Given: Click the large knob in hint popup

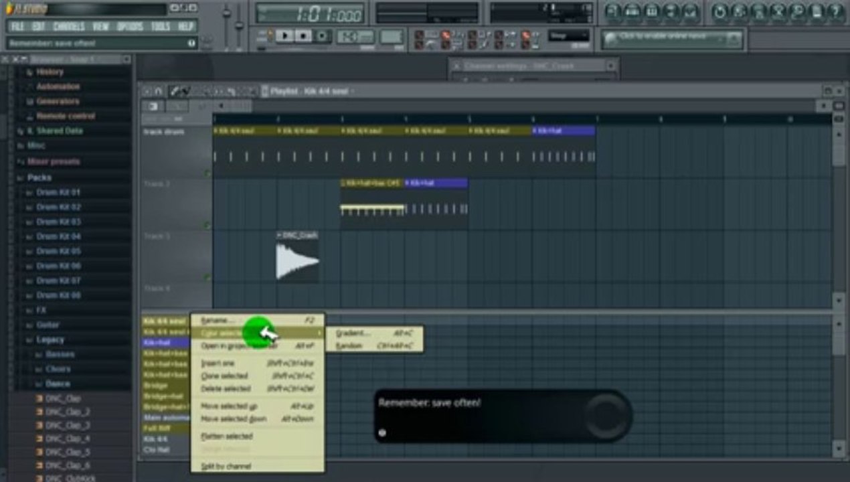Looking at the screenshot, I should tap(606, 416).
